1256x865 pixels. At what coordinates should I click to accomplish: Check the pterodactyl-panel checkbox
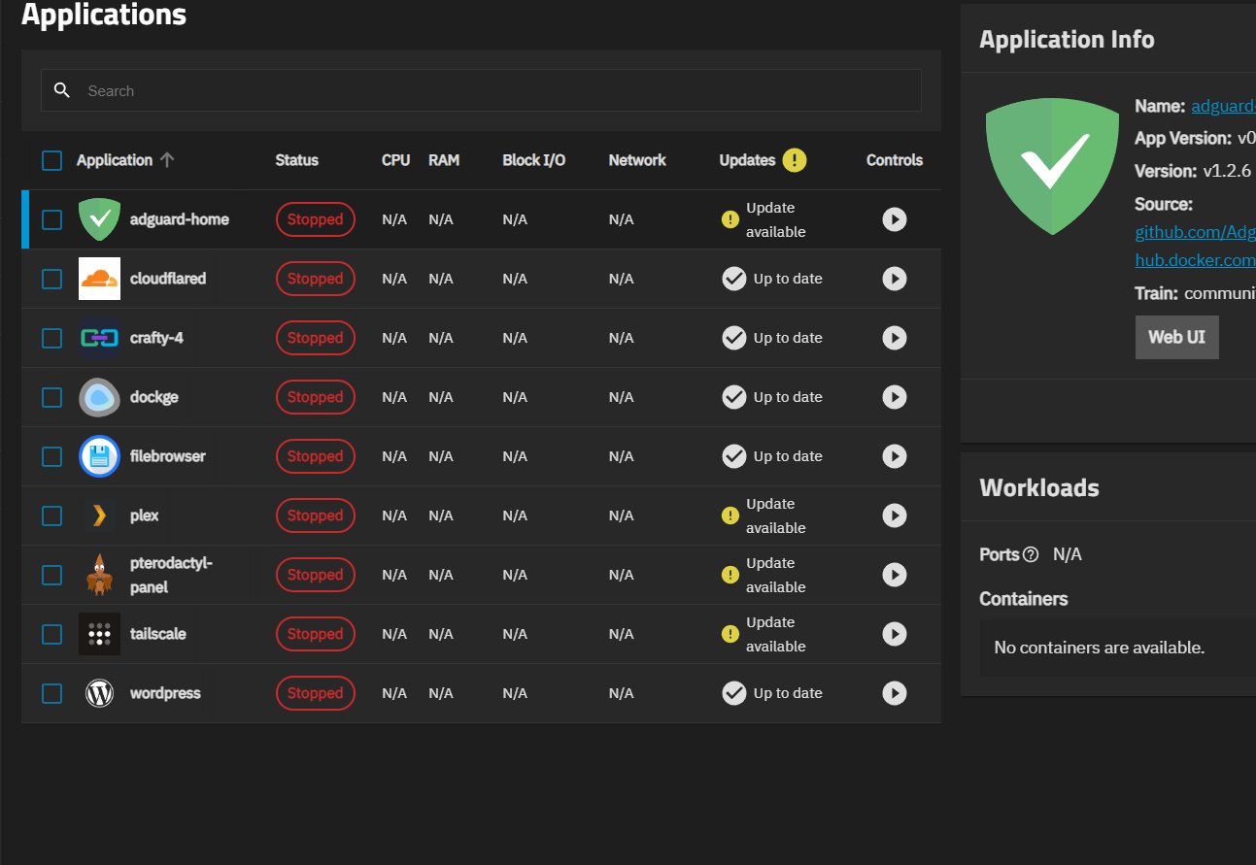coord(51,575)
